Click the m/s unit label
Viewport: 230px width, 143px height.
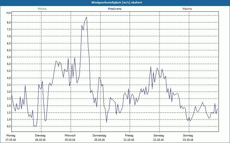click(9, 13)
